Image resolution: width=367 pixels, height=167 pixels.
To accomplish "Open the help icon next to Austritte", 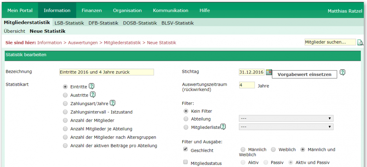I will 93,95.
